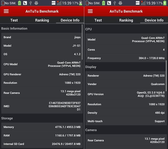The height and width of the screenshot is (149, 168).
Task: Select CPU Model row in Basic Information
Action: tap(42, 64)
